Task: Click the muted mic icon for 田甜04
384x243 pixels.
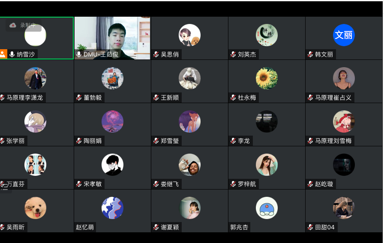Action: click(310, 227)
